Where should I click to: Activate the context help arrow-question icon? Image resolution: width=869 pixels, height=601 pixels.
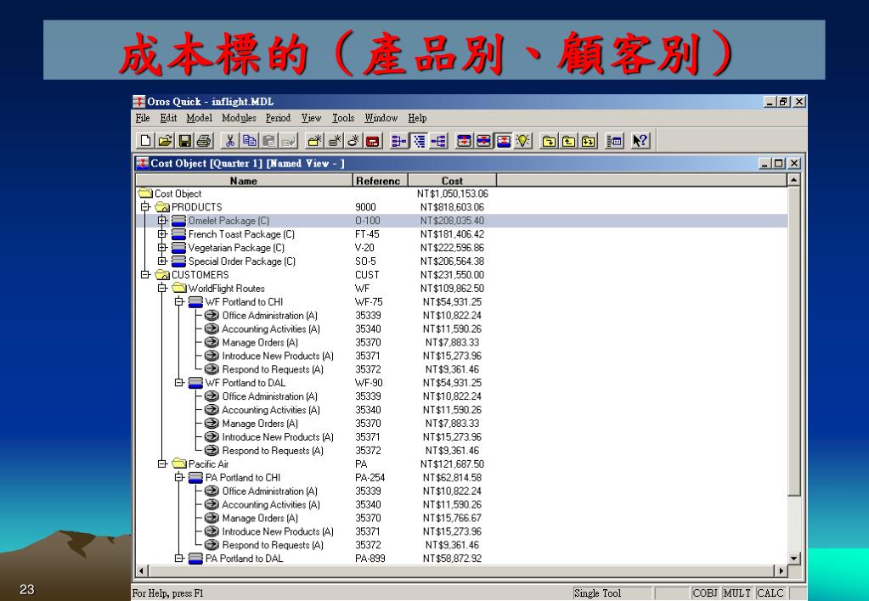(x=640, y=141)
